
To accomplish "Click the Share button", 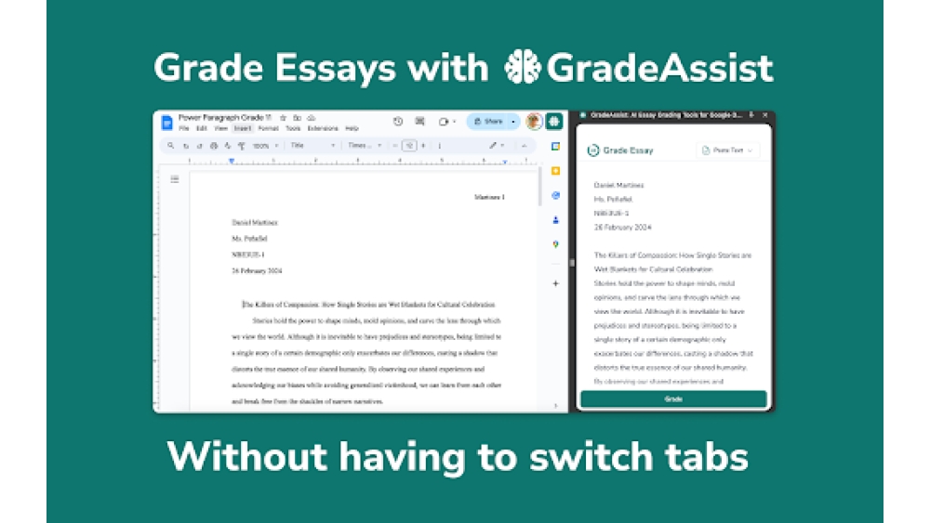I will 488,122.
